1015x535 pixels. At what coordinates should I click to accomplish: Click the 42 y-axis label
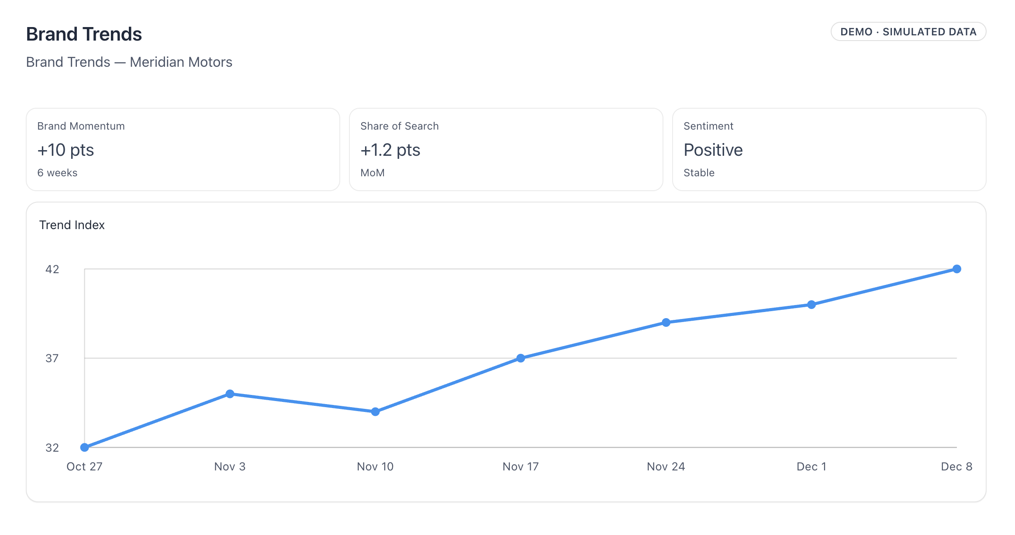click(52, 269)
